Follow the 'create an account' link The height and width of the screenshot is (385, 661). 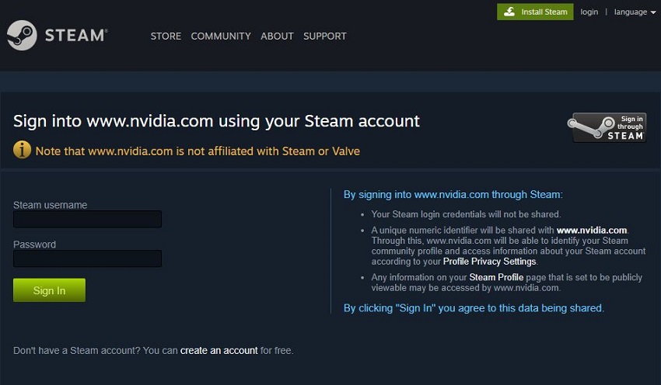(219, 351)
